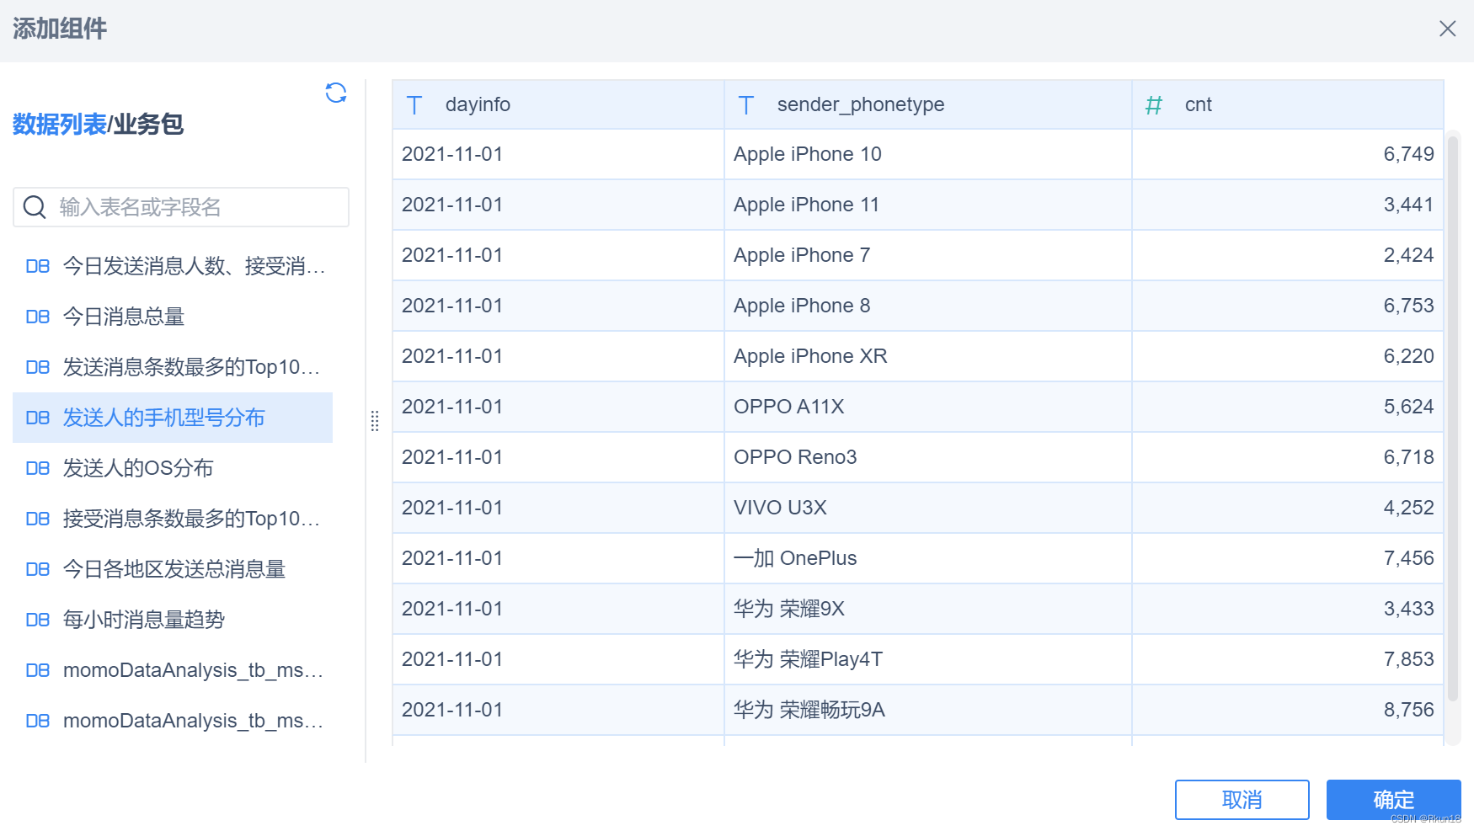Image resolution: width=1474 pixels, height=831 pixels.
Task: Select the 今日发送消息人数、接受消… table
Action: pyautogui.click(x=173, y=266)
